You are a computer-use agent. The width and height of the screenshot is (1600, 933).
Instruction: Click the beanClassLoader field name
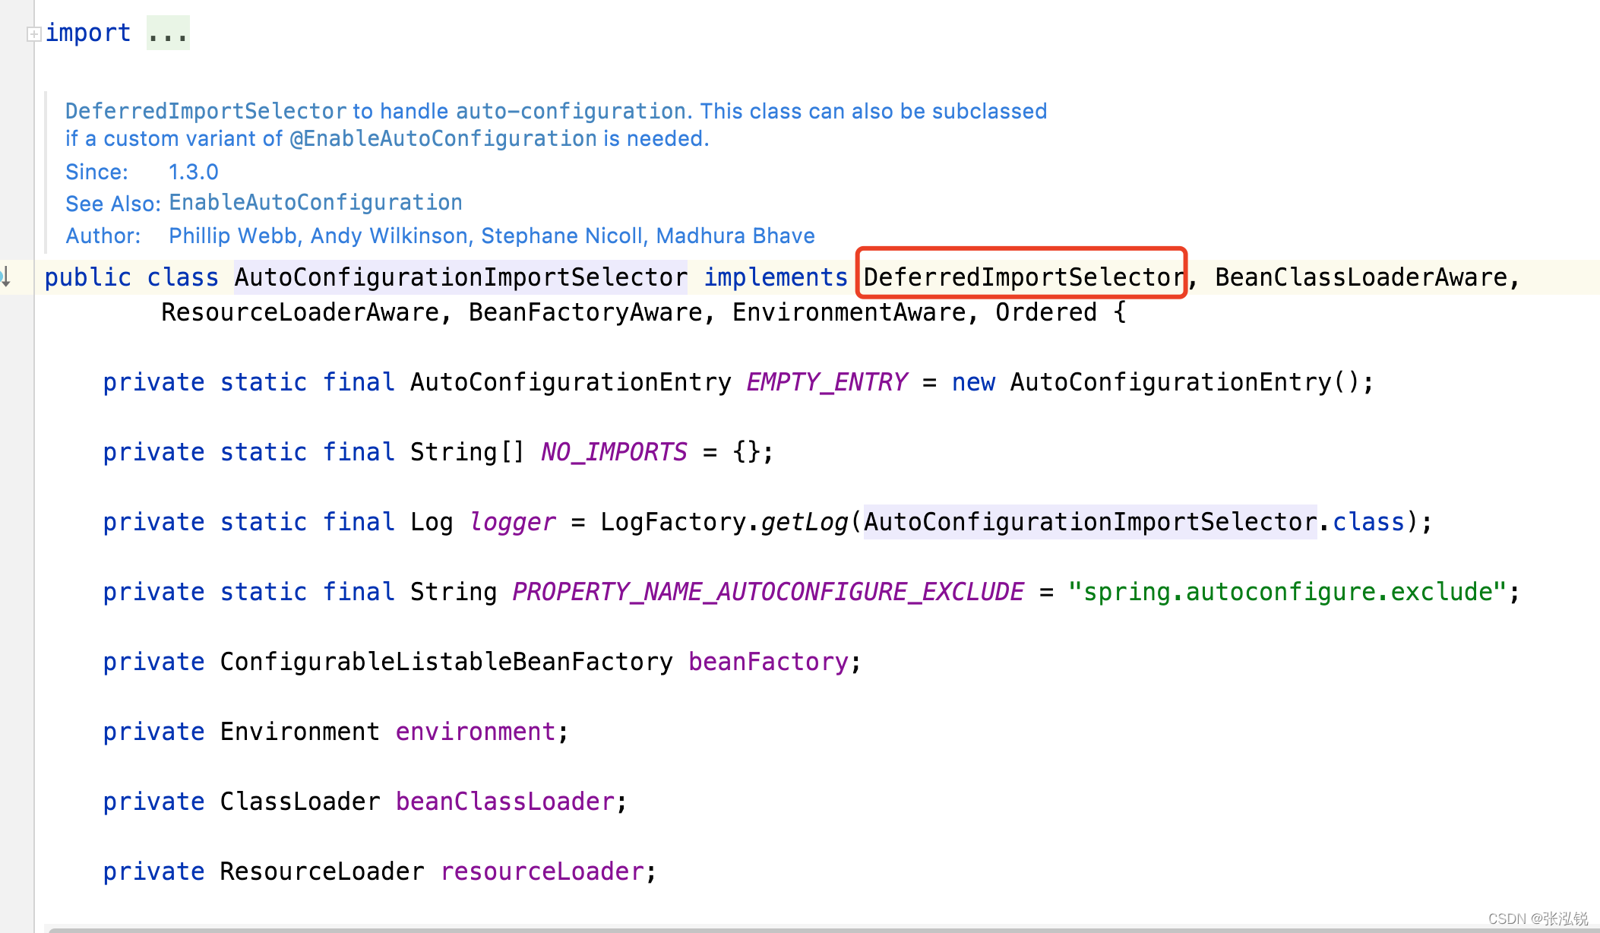(505, 802)
